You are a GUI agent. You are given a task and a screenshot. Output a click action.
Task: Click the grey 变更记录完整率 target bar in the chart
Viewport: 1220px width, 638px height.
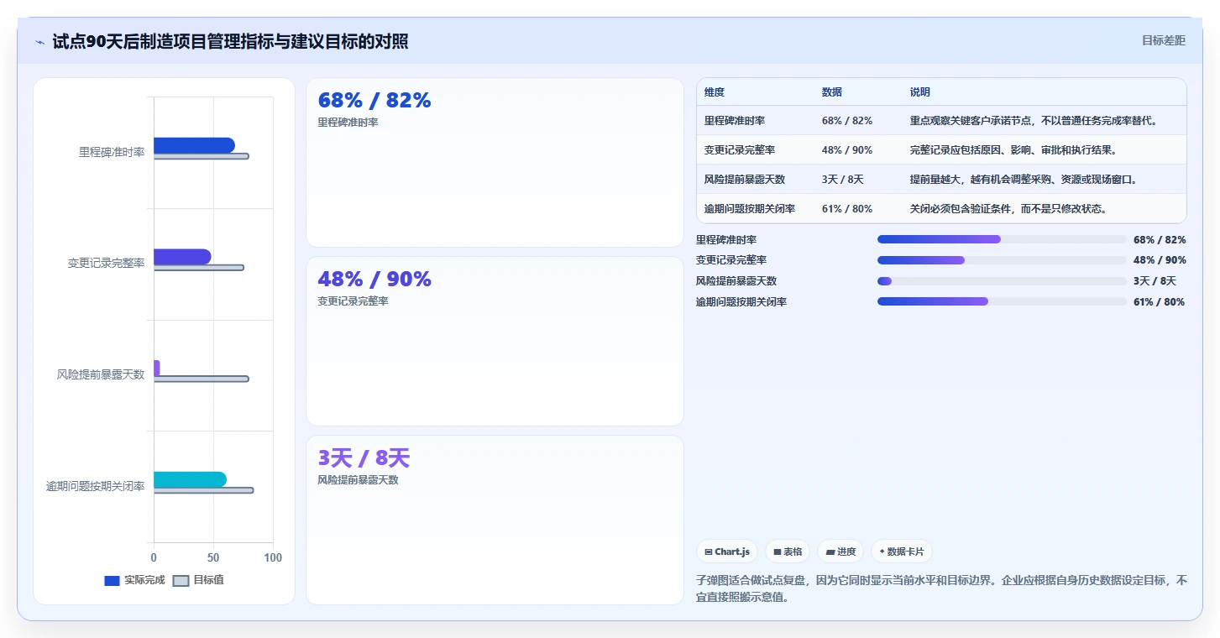199,268
